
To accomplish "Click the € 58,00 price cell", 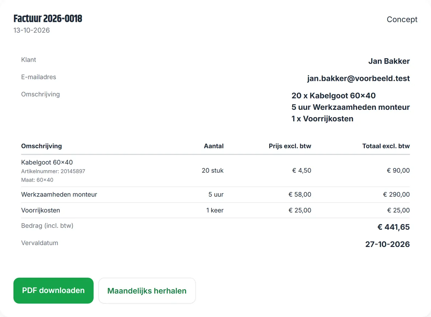I will 300,195.
